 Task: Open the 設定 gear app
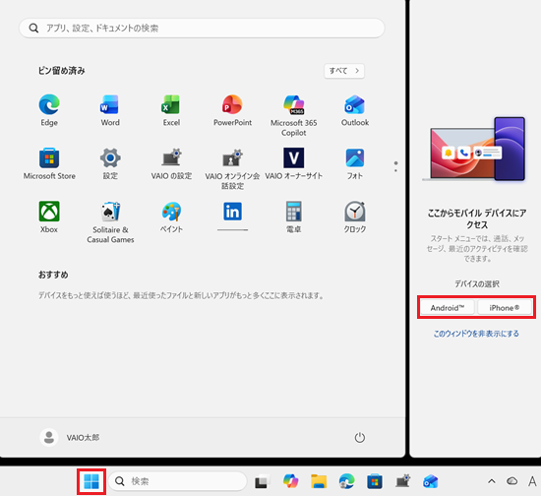click(x=110, y=164)
